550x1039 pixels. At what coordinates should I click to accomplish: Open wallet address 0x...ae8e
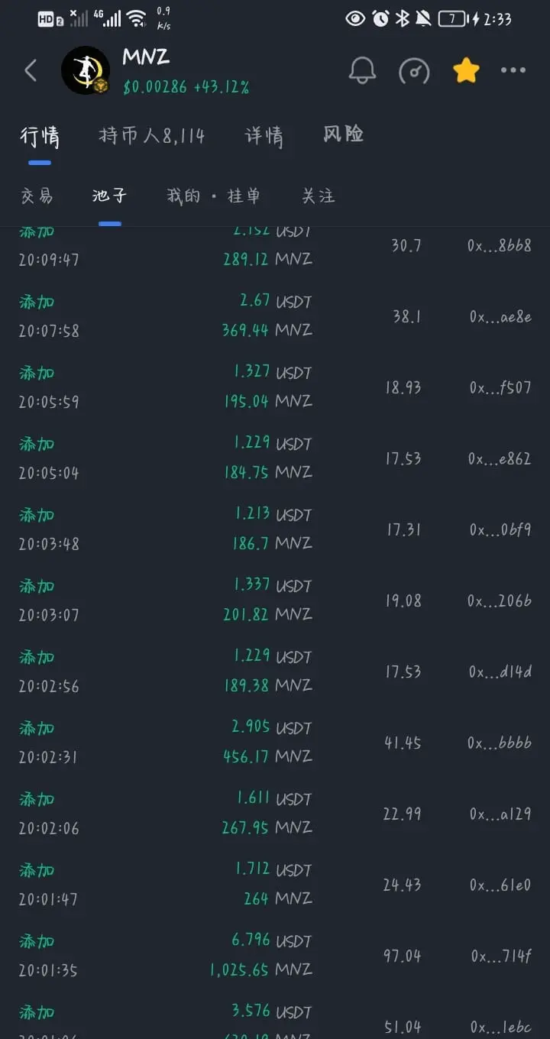tap(500, 316)
